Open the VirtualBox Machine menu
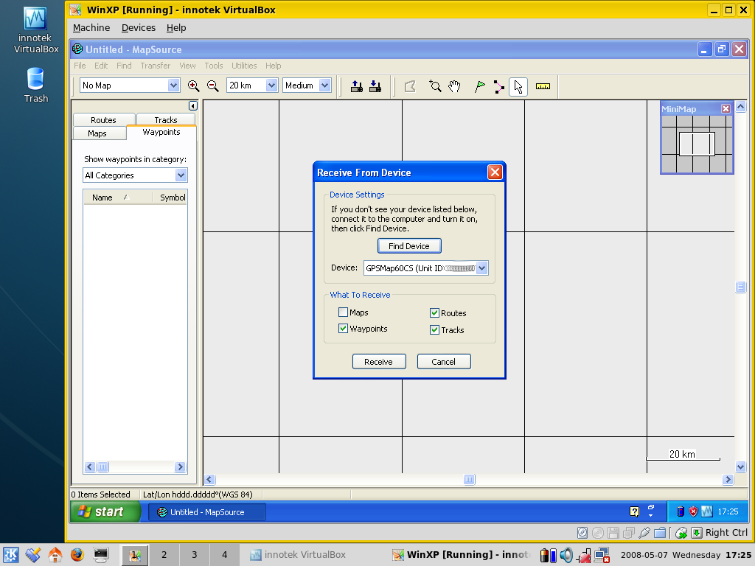This screenshot has height=566, width=755. click(91, 28)
